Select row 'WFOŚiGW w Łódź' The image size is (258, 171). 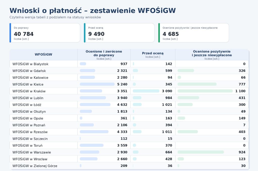pos(129,105)
